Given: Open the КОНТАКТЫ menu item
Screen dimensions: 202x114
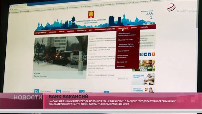Looking at the screenshot, I should point(144,27).
